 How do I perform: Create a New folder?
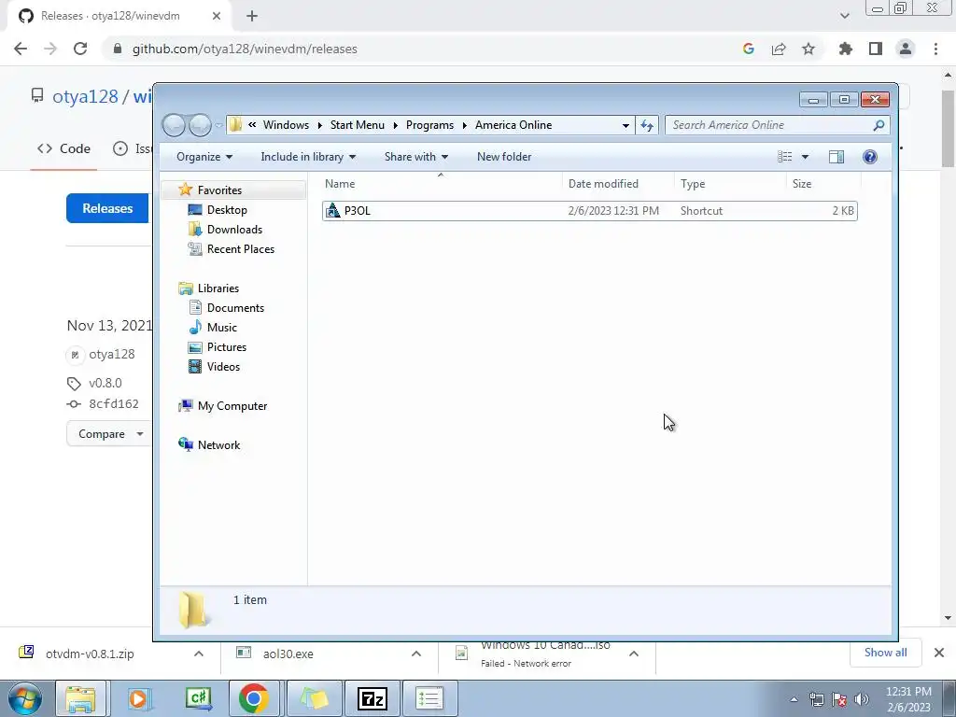[x=504, y=157]
